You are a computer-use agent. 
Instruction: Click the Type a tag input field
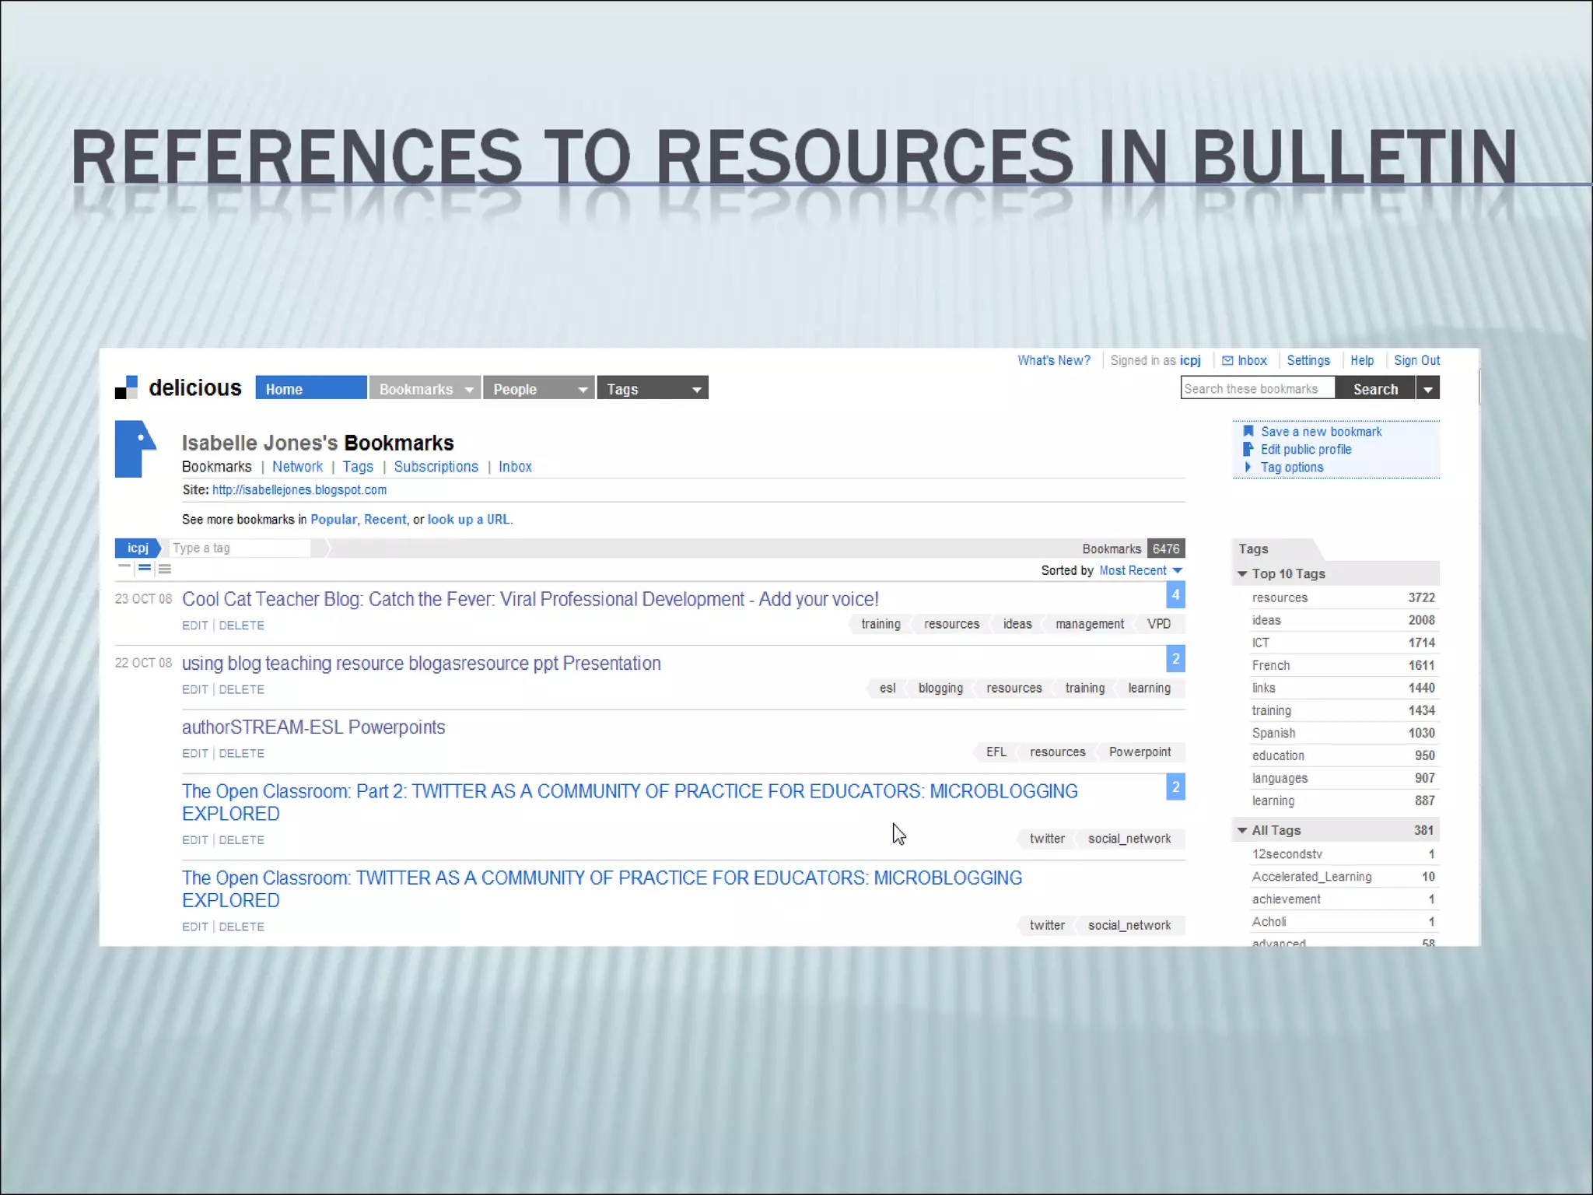tap(240, 548)
